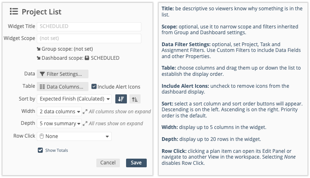The image size is (310, 178).
Task: Click the expand arrows icon beside Width
Action: (x=85, y=111)
